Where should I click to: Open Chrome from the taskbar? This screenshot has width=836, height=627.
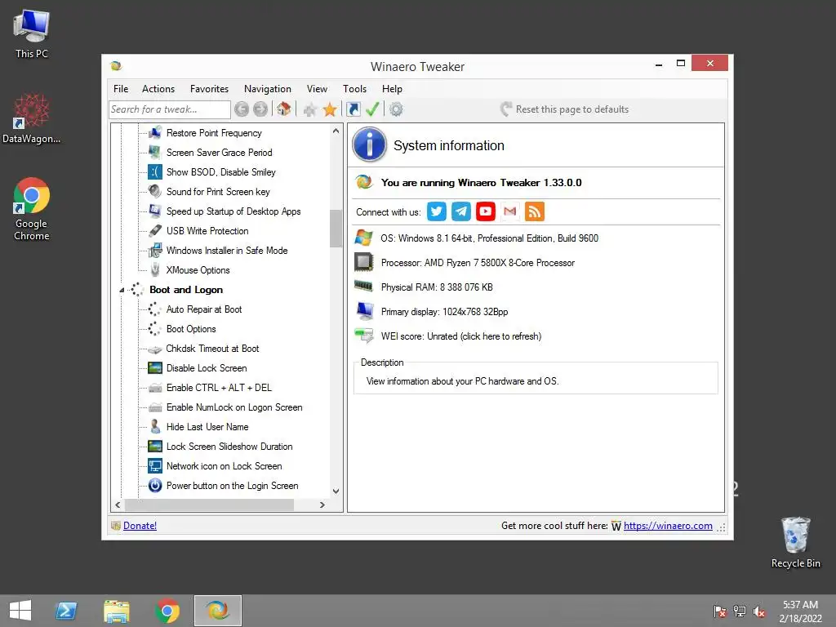[167, 611]
